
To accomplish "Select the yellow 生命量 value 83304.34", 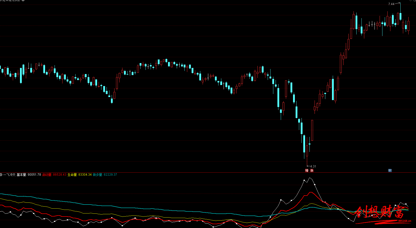I will click(x=85, y=175).
